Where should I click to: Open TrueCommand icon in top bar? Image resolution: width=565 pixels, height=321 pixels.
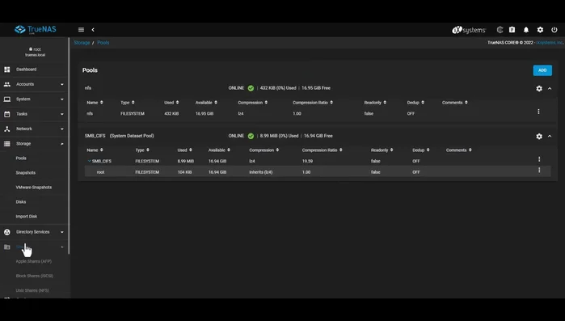click(x=500, y=30)
